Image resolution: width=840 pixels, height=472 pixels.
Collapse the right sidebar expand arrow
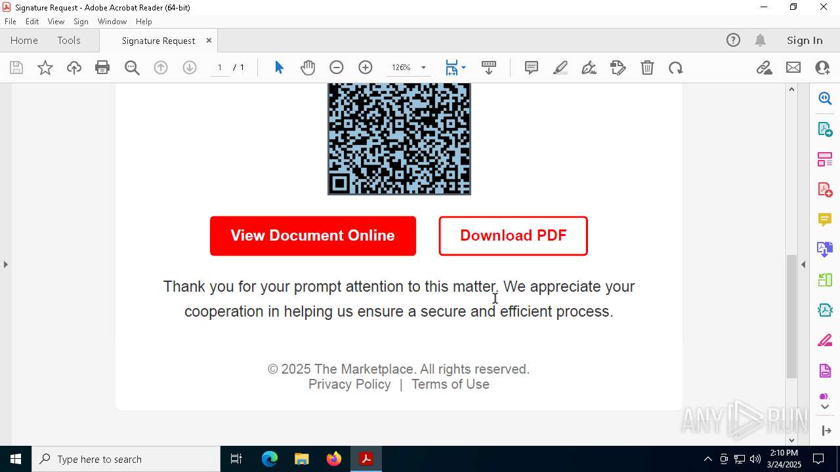(x=826, y=431)
